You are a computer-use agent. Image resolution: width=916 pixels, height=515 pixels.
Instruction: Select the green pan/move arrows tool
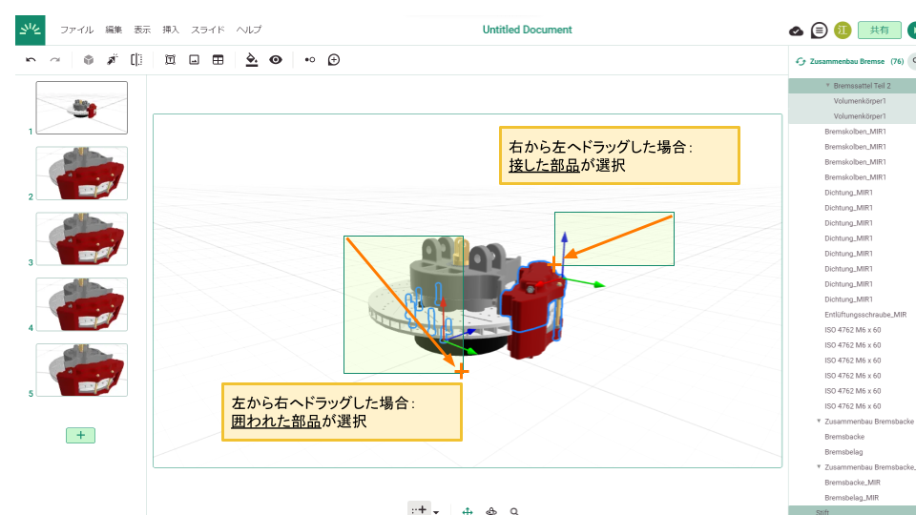tap(468, 511)
